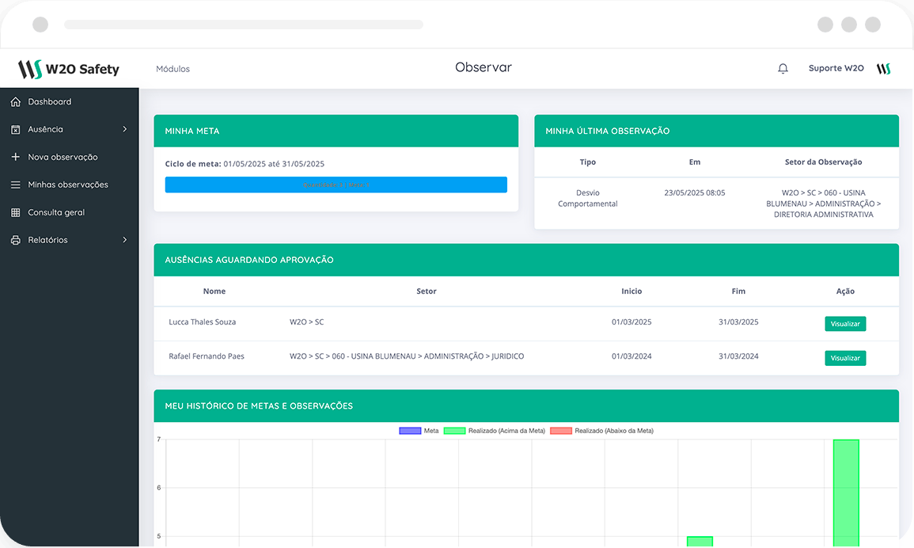
Task: Click Visualizar for Rafael Fernando Paes
Action: [845, 359]
